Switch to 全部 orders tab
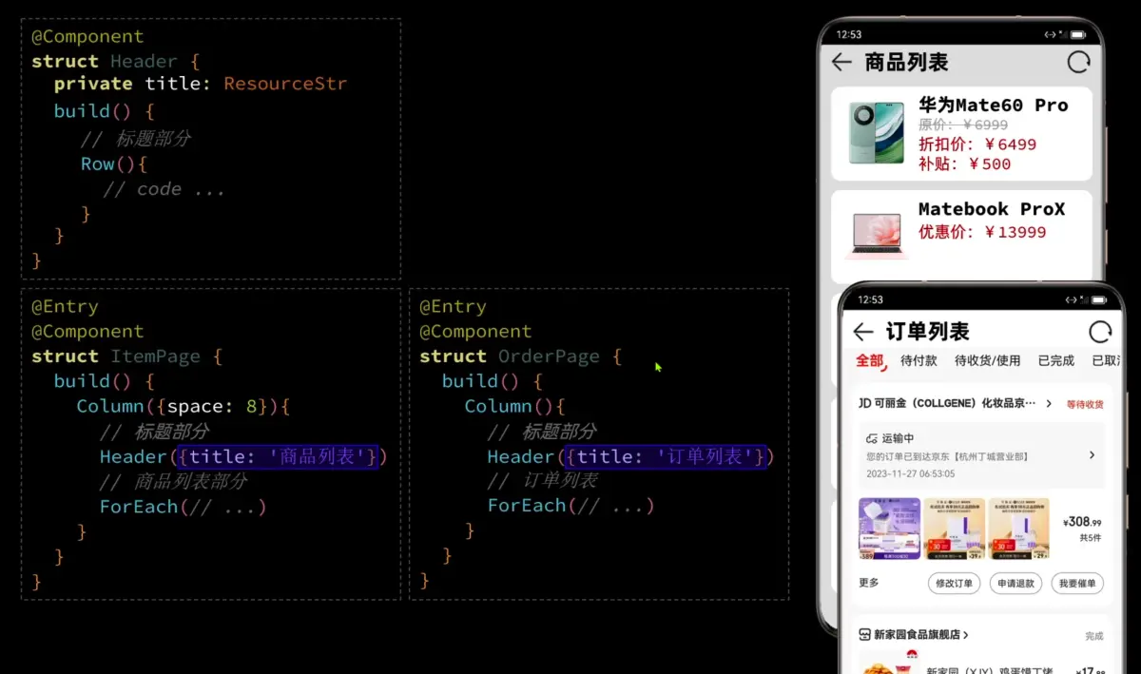The image size is (1141, 674). point(869,361)
